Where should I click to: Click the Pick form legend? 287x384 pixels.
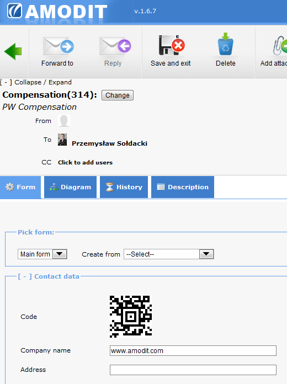36,232
